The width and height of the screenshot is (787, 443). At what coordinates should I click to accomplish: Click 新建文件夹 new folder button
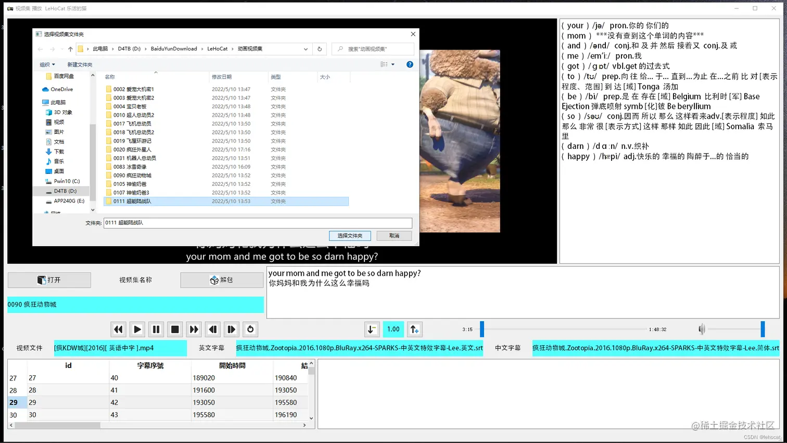pos(80,65)
